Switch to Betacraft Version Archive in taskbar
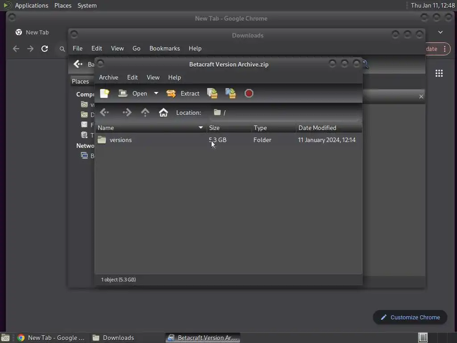Viewport: 457px width, 343px height. 203,338
